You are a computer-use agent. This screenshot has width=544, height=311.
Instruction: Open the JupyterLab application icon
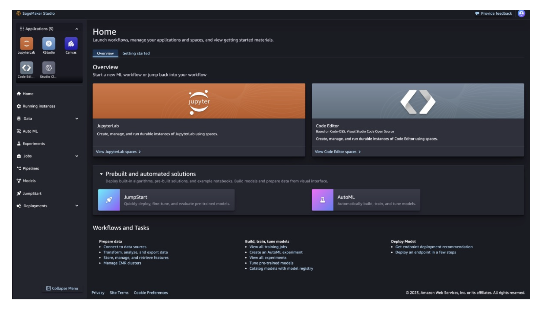(x=27, y=44)
